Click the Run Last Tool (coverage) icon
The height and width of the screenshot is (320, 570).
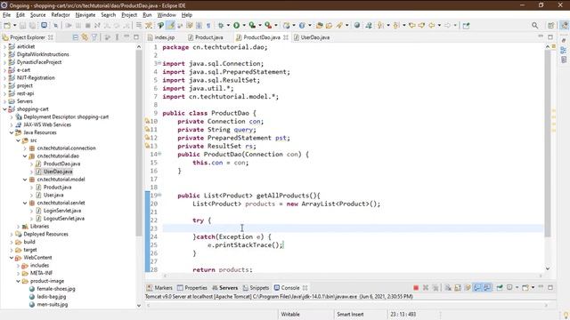pyautogui.click(x=252, y=26)
